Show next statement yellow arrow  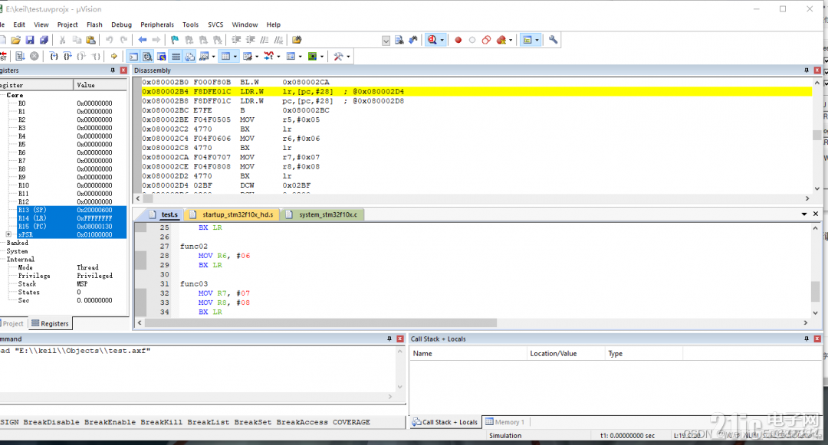pos(113,57)
